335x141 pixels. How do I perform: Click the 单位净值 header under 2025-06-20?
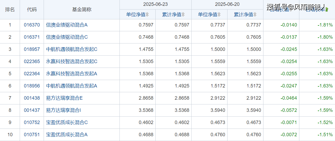tap(208, 15)
